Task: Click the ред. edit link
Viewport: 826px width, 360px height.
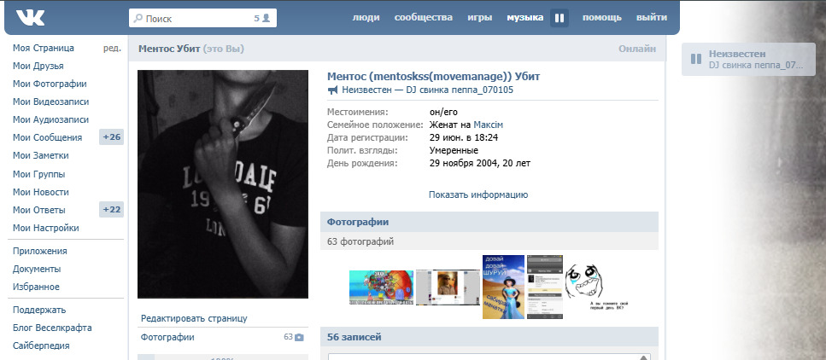Action: click(112, 48)
